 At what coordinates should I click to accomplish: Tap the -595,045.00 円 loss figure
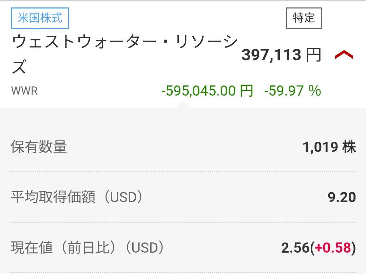(207, 91)
